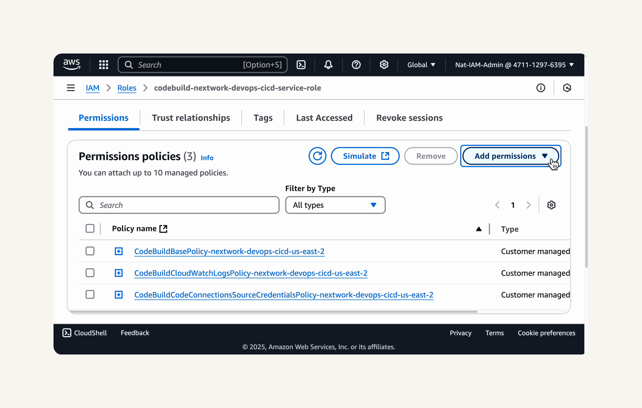Click the Type column header
The height and width of the screenshot is (408, 642).
pyautogui.click(x=510, y=229)
